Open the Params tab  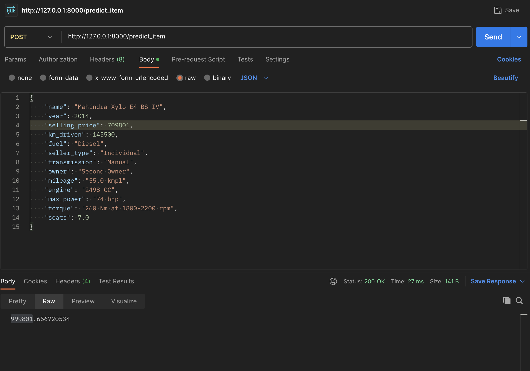15,59
